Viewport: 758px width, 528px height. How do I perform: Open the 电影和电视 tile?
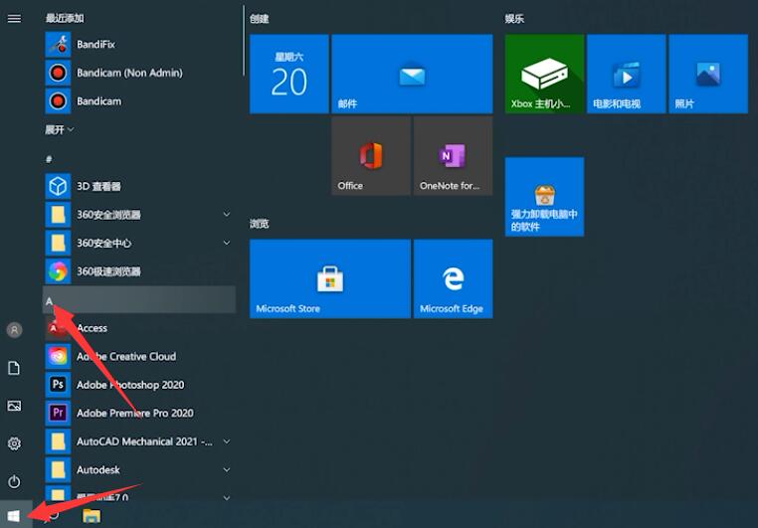coord(626,74)
